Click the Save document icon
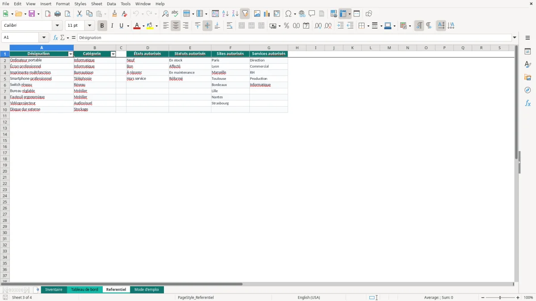This screenshot has height=301, width=536. [32, 13]
